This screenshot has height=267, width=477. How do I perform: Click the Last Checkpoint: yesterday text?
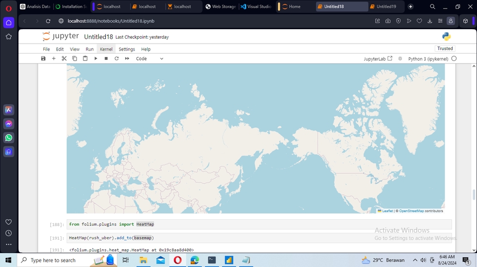142,37
